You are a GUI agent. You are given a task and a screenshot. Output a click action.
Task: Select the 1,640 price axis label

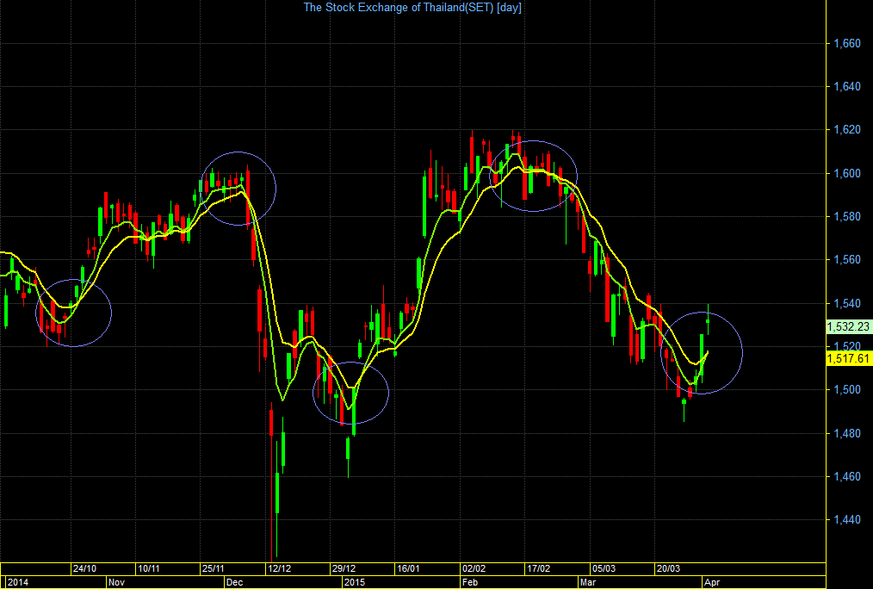pyautogui.click(x=847, y=86)
